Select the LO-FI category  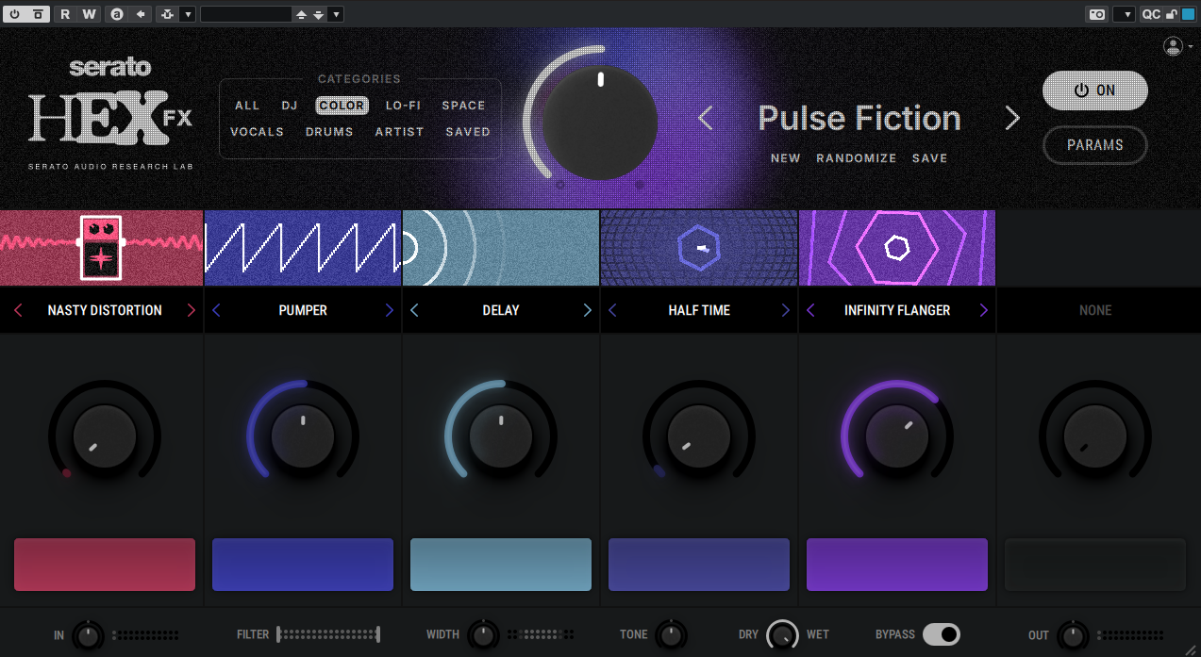pyautogui.click(x=404, y=106)
